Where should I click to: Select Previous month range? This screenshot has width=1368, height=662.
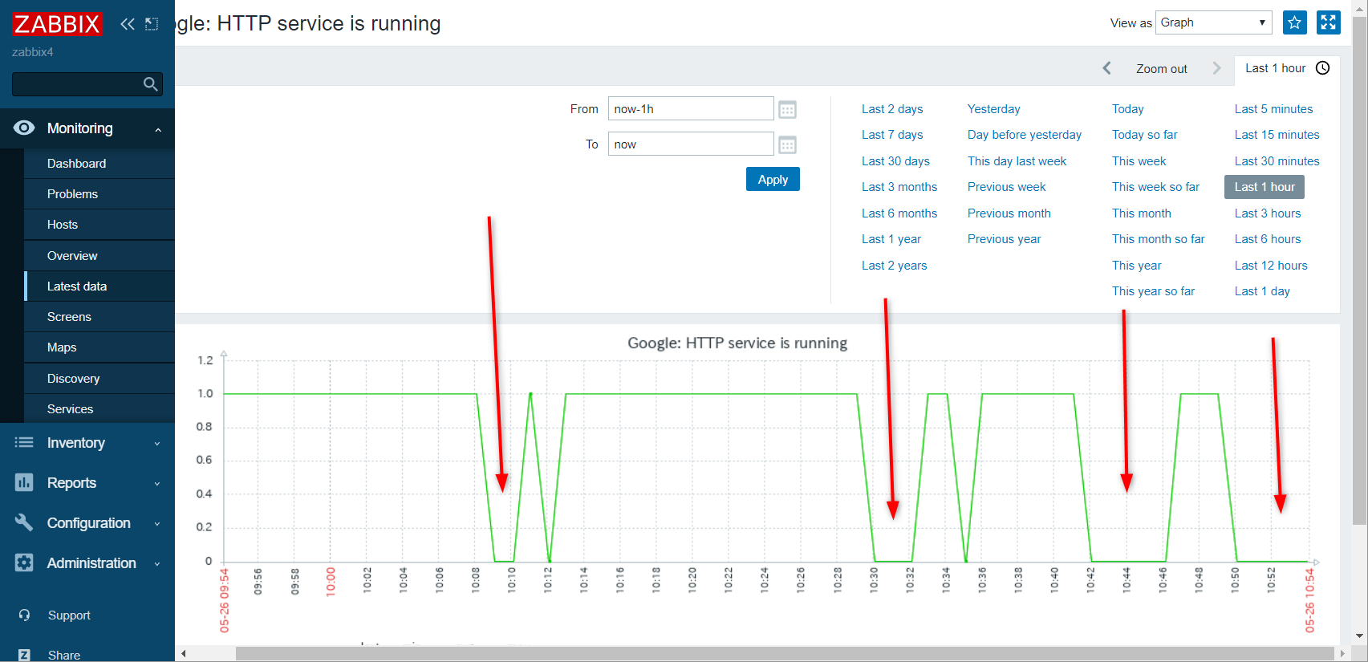(x=1009, y=213)
